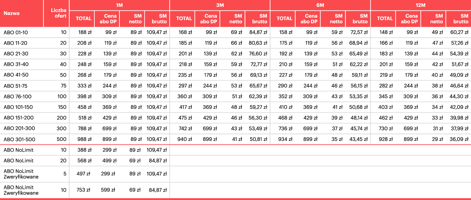Select the ABO 301-500 row name

click(x=19, y=139)
